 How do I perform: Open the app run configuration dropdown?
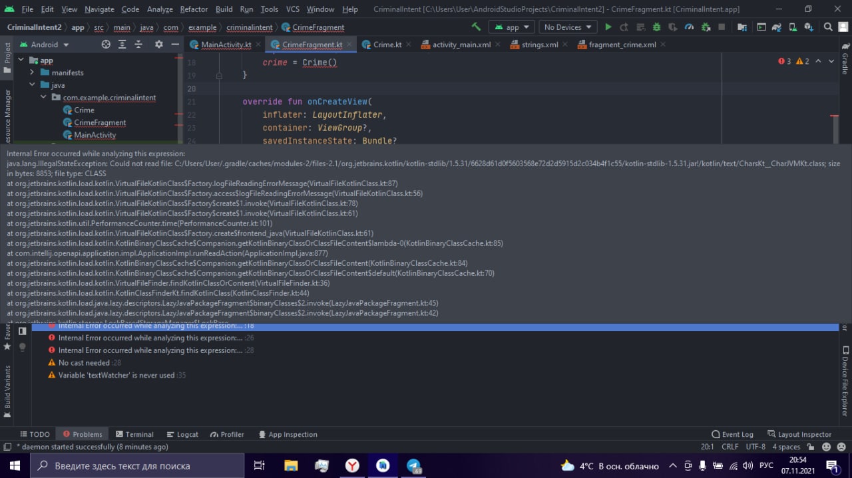pos(511,27)
